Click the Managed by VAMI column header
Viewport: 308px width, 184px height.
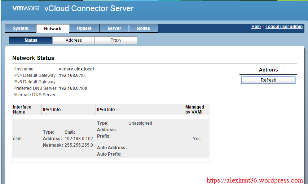[195, 110]
